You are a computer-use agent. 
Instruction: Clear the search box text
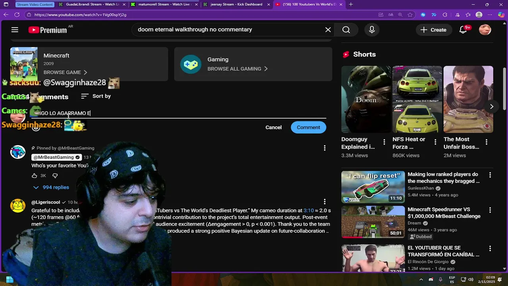pos(328,30)
